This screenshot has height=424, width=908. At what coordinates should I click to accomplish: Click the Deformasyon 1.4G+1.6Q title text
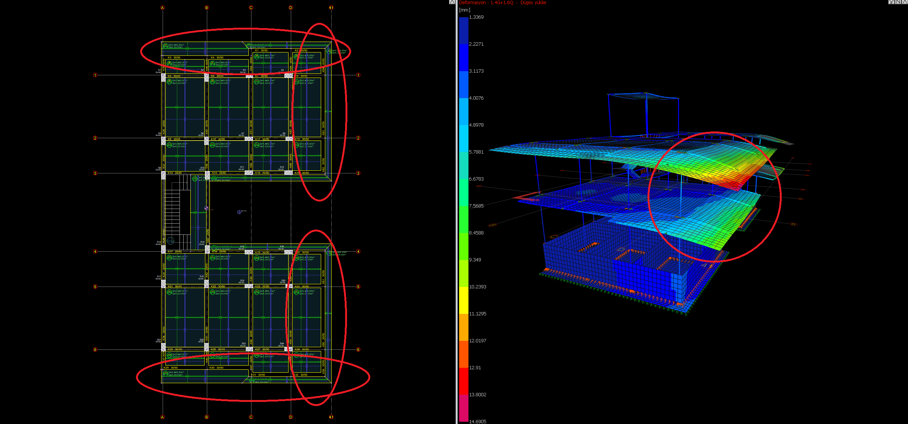[x=503, y=3]
